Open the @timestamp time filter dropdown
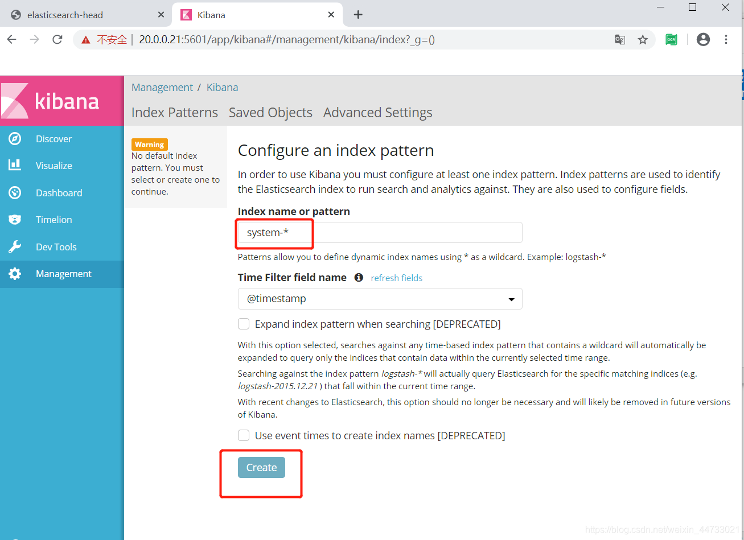This screenshot has height=540, width=744. [380, 299]
